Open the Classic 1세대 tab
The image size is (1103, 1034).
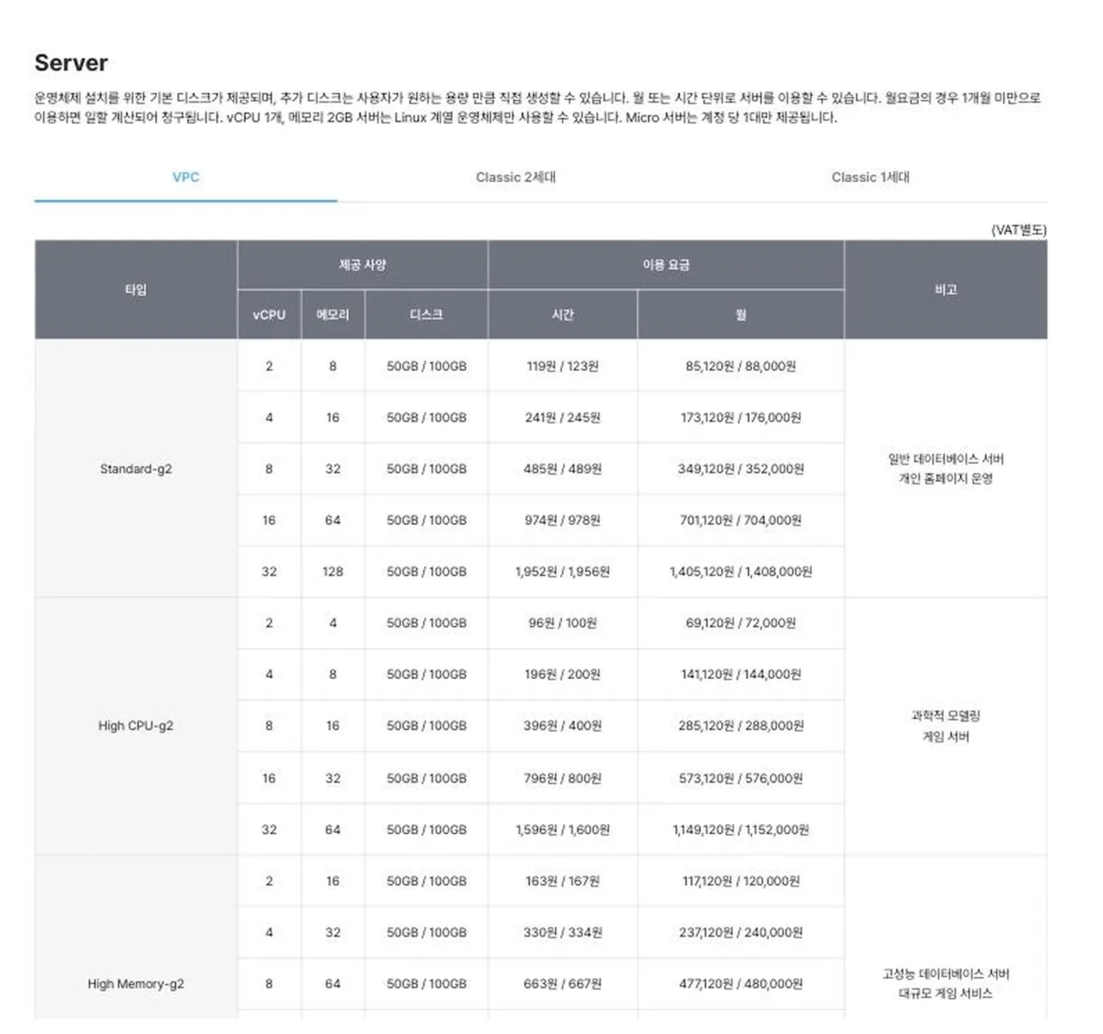(x=870, y=178)
